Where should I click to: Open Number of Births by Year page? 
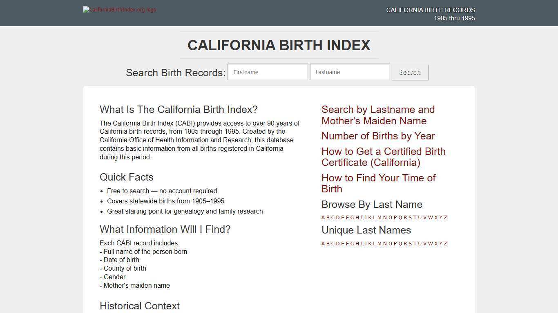click(x=378, y=136)
